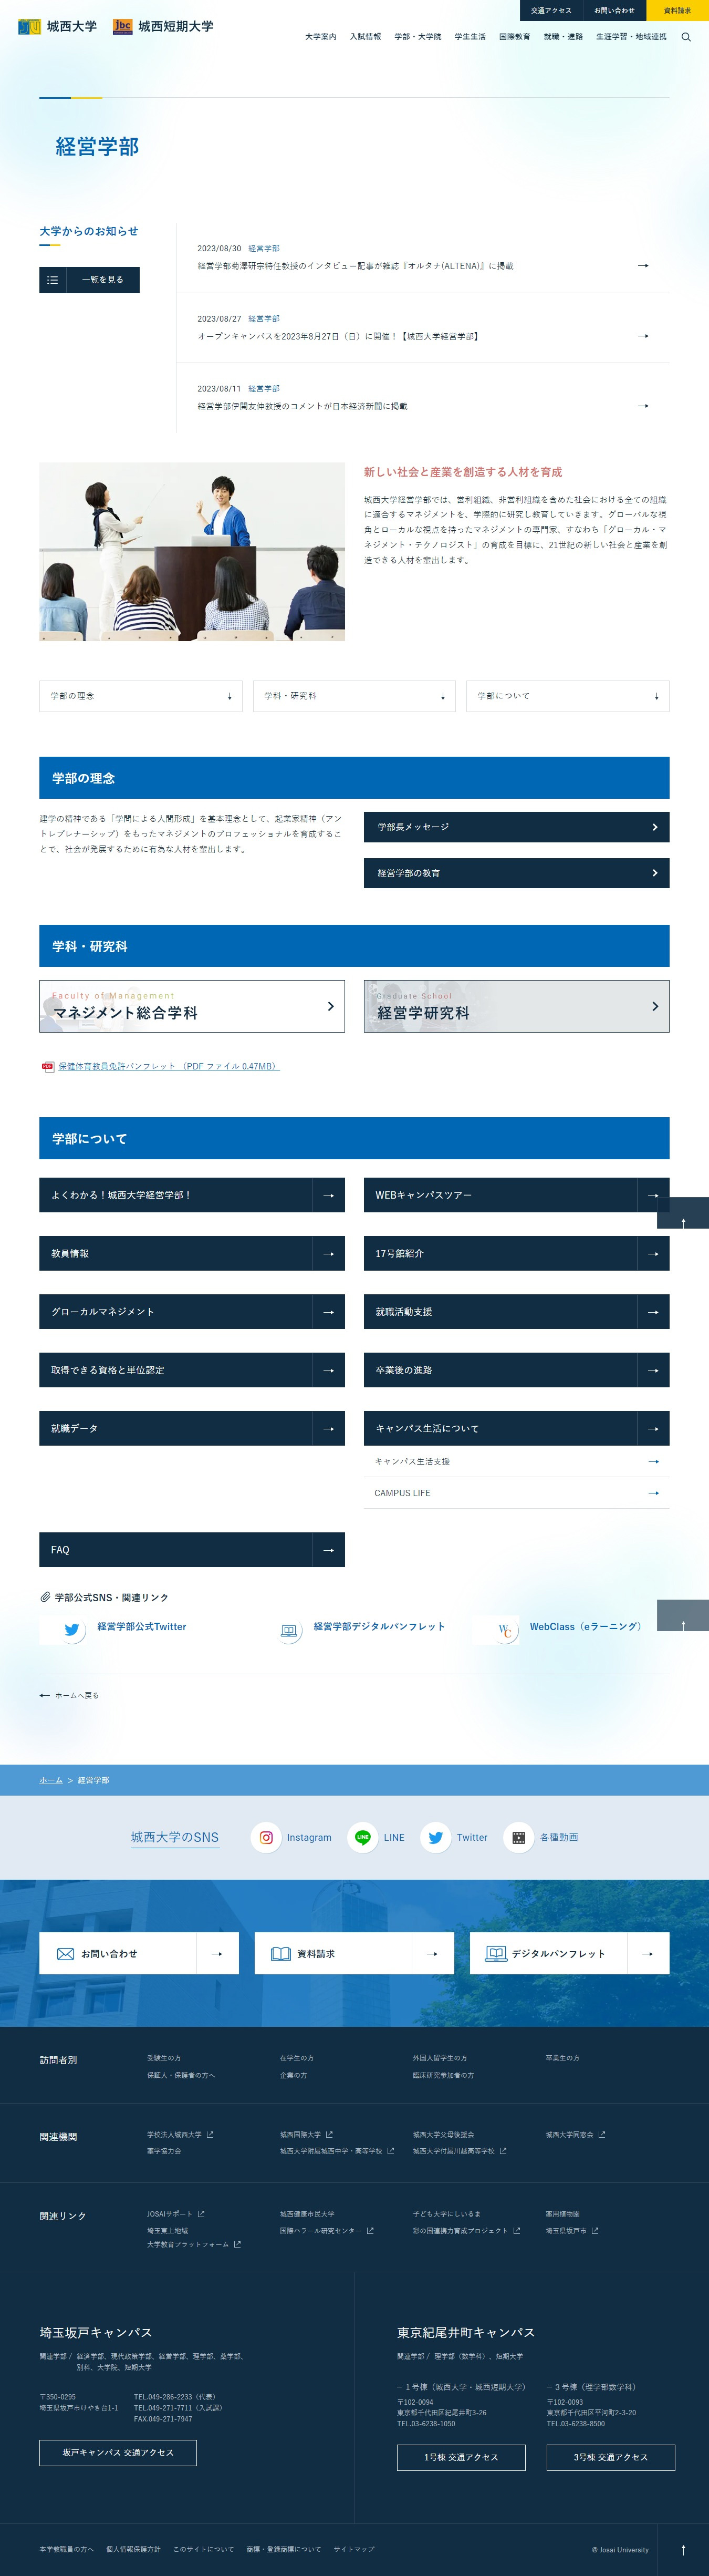Open よくわかる！城西大学経営学部！ link
Image resolution: width=709 pixels, height=2576 pixels.
tap(192, 1195)
